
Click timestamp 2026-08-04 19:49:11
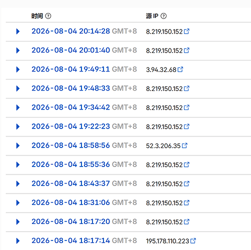[x=70, y=69]
